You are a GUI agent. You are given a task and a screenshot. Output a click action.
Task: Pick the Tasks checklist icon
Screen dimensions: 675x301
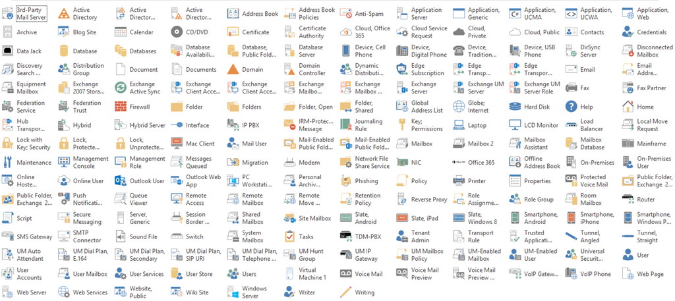[290, 236]
